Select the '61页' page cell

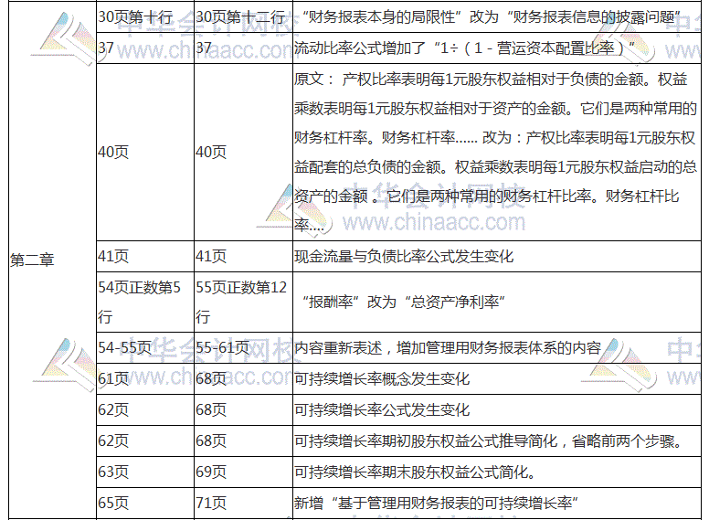113,378
